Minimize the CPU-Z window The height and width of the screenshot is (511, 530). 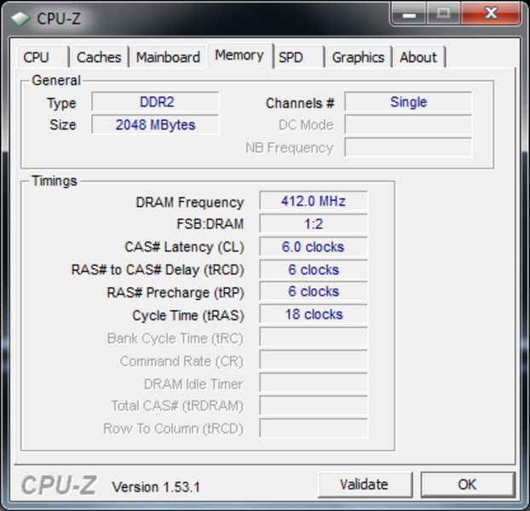tap(409, 14)
